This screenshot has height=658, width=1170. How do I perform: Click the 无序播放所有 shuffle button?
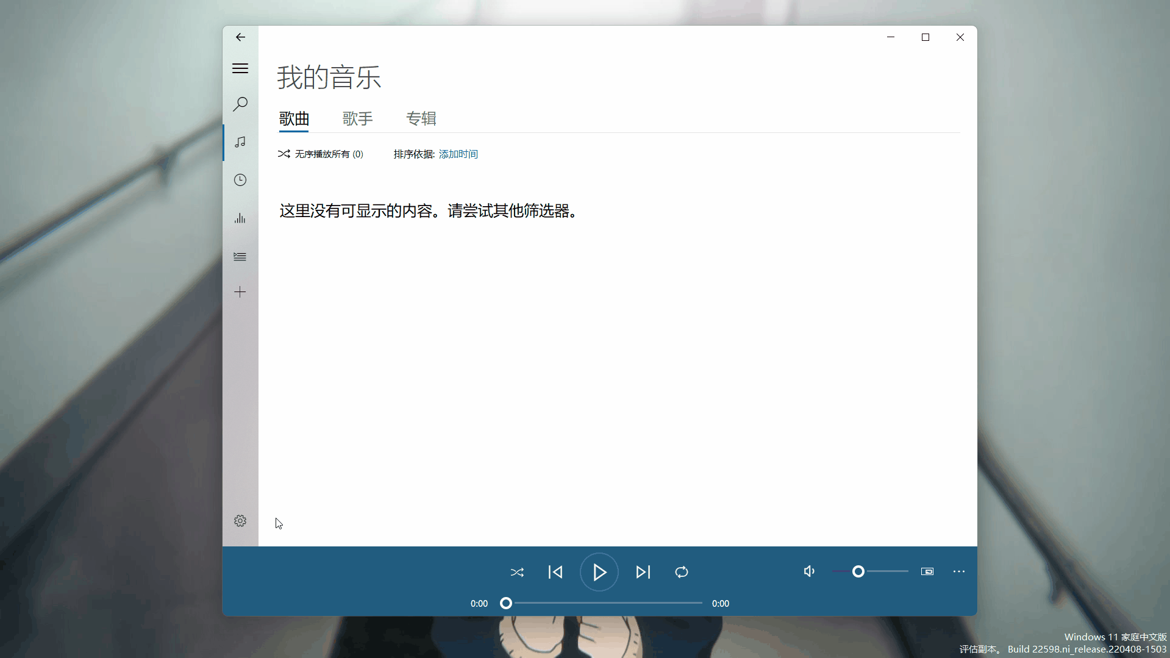coord(320,154)
